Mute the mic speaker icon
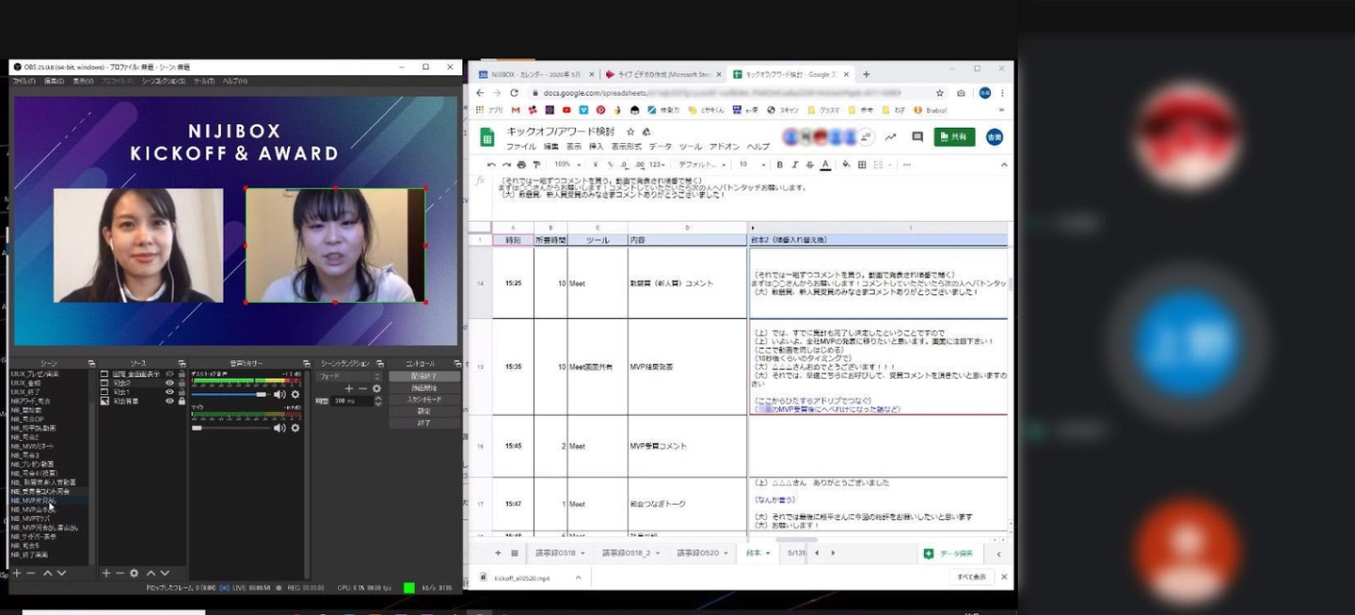1355x615 pixels. pos(279,428)
